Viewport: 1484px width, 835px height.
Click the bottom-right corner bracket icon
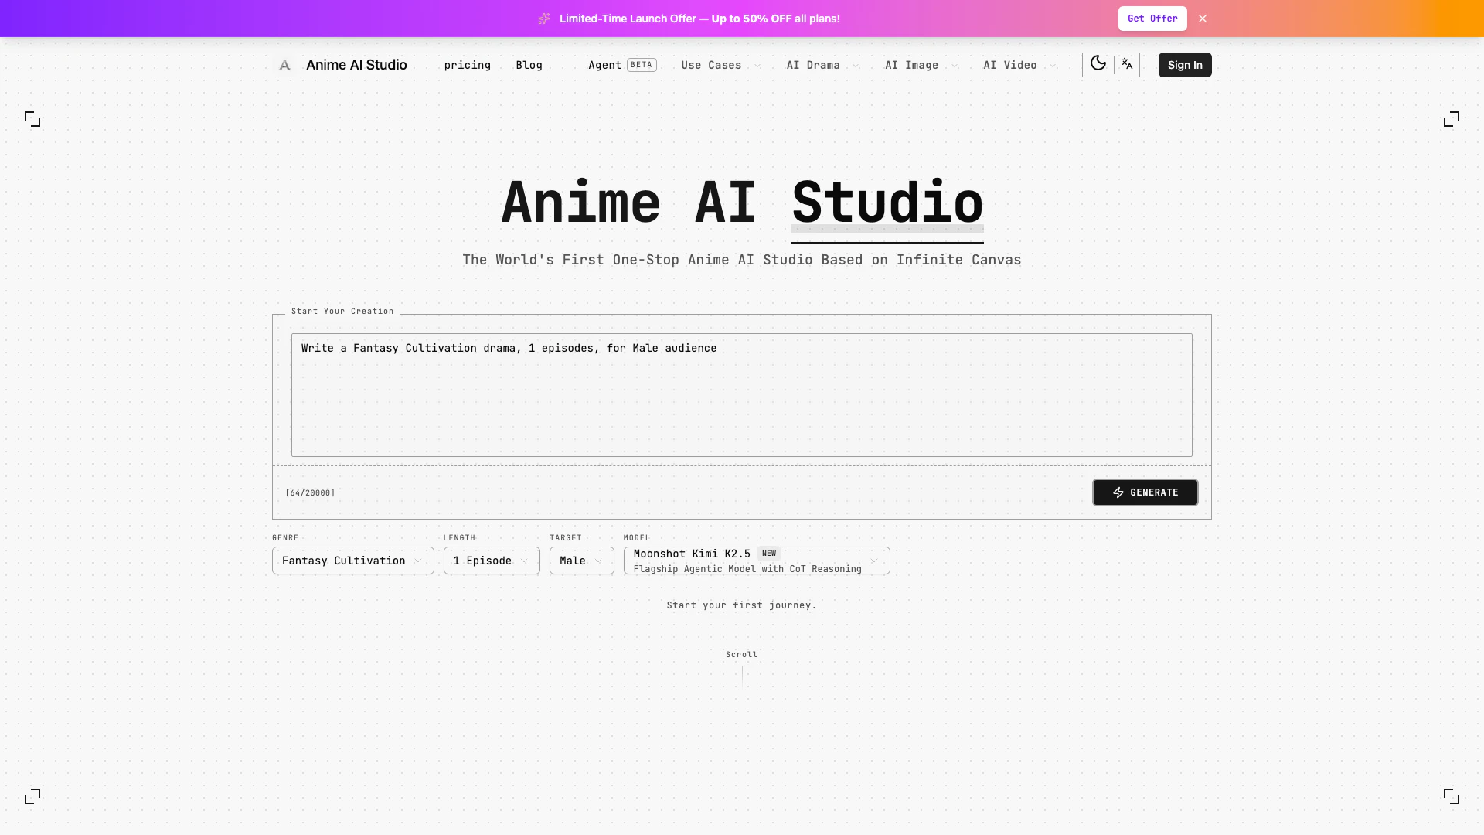pyautogui.click(x=1451, y=796)
